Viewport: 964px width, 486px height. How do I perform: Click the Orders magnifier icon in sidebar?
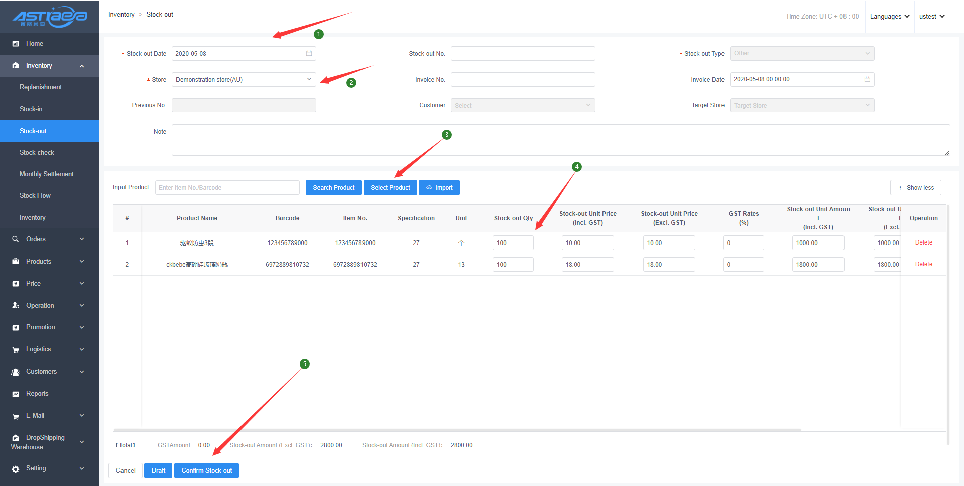(16, 239)
